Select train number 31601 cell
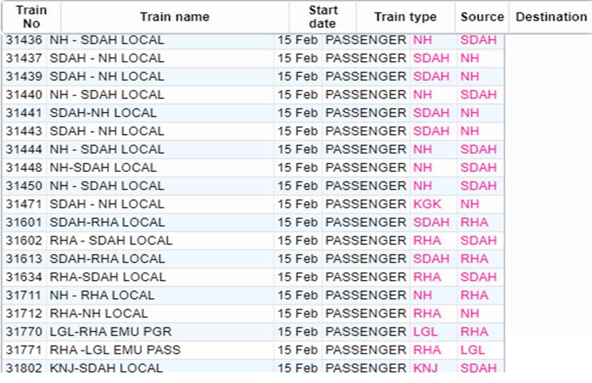Screen dimensions: 592x383 [24, 222]
